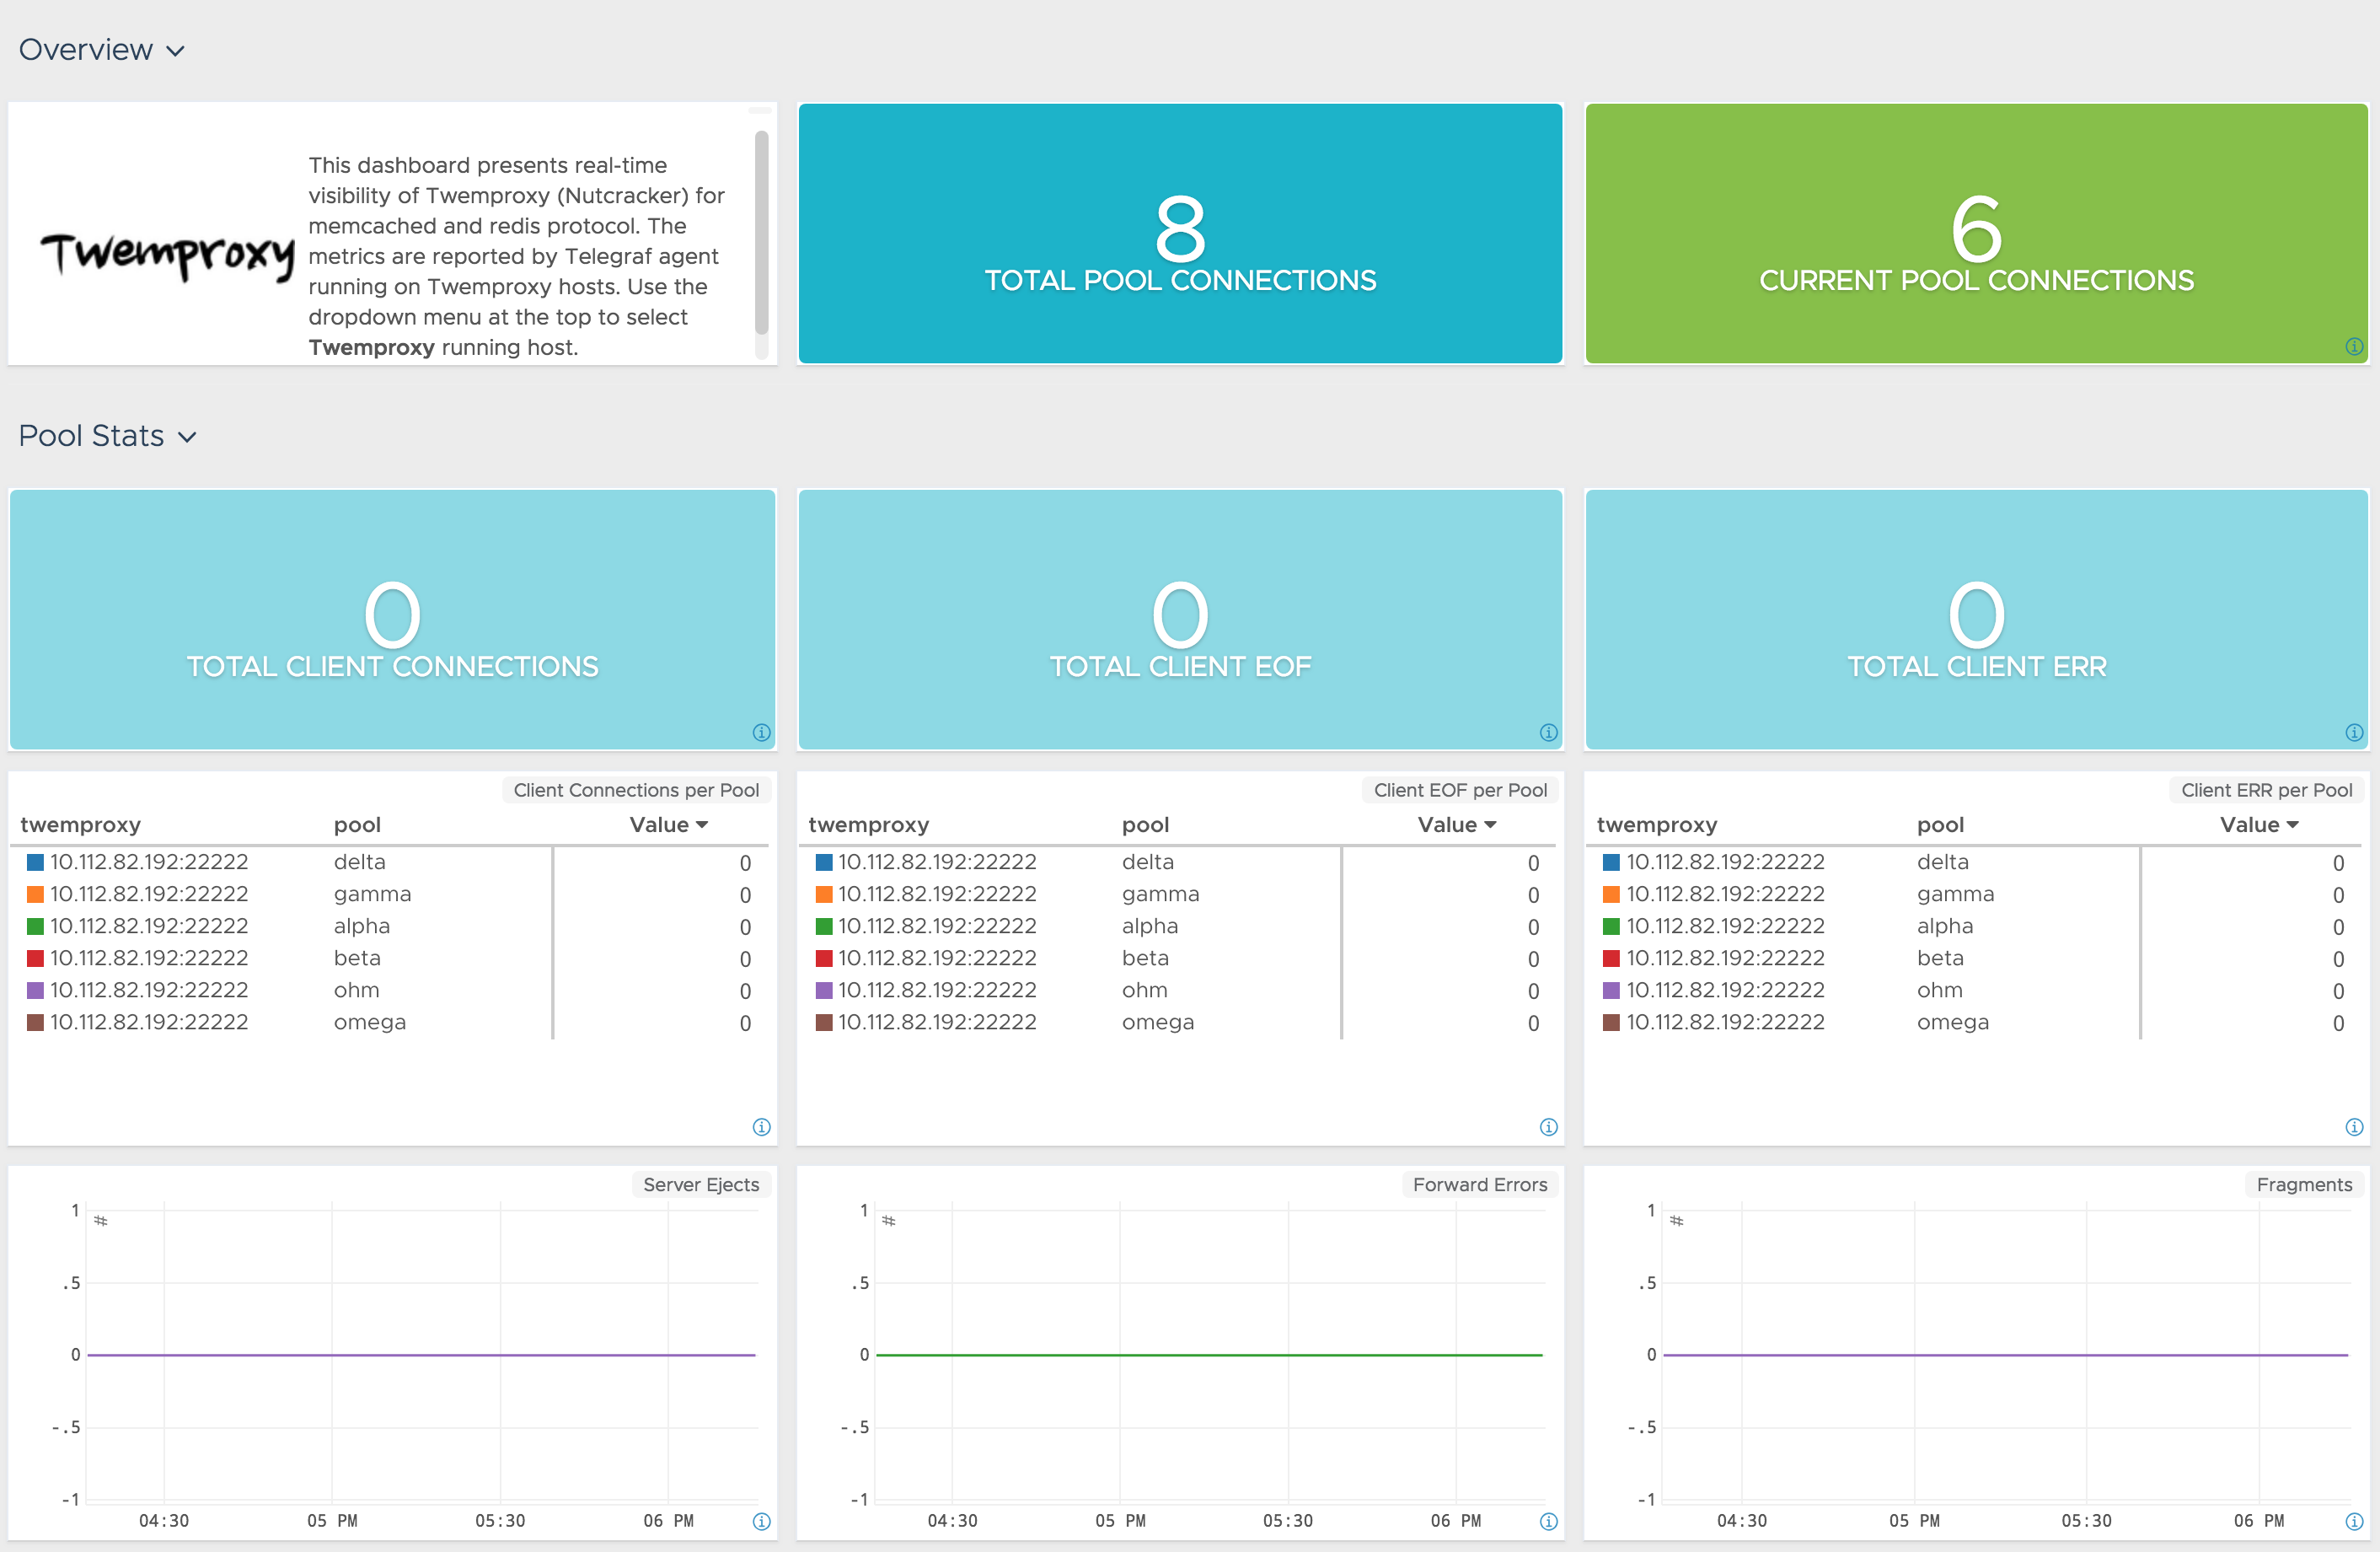This screenshot has width=2380, height=1552.
Task: Click the legend marker in Server Ejects chart
Action: click(x=100, y=1221)
